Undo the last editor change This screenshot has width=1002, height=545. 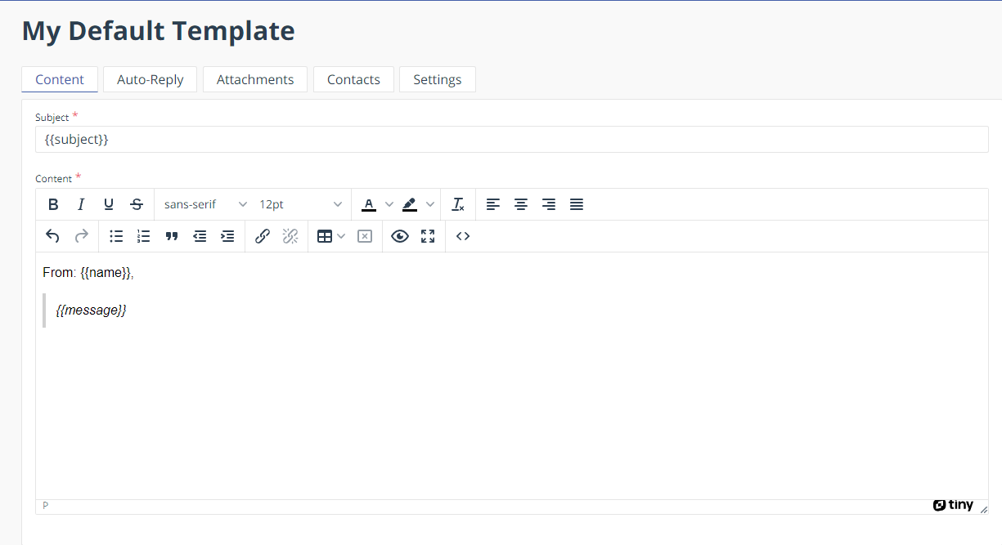pos(52,236)
